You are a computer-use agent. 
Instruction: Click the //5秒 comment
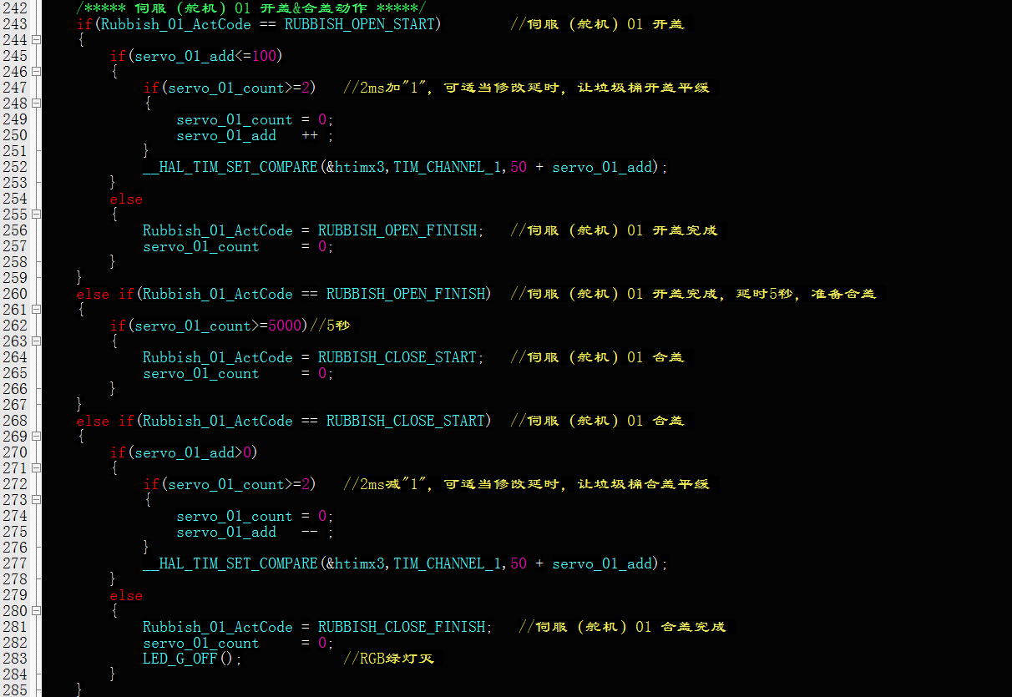point(330,326)
